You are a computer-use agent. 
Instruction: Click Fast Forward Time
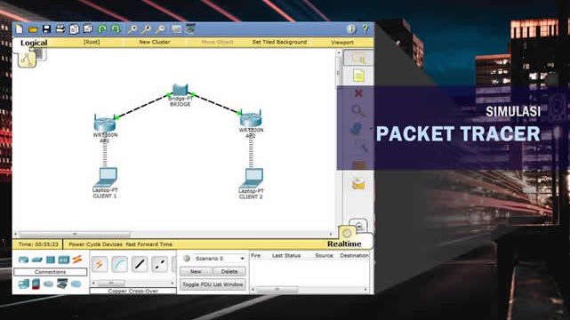(x=149, y=244)
